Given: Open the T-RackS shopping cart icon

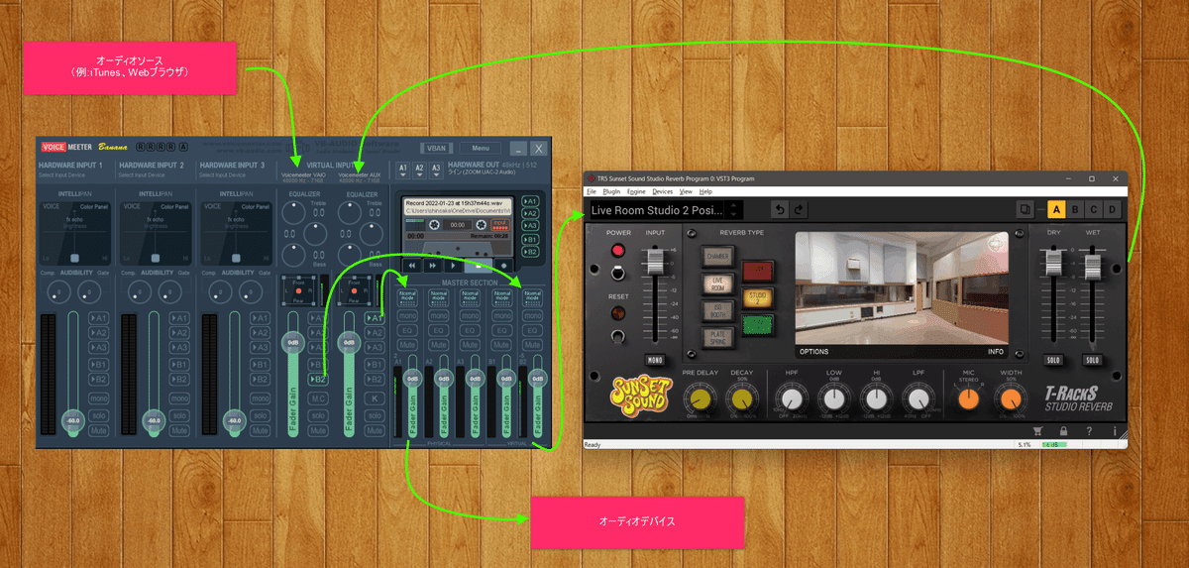Looking at the screenshot, I should click(1037, 431).
